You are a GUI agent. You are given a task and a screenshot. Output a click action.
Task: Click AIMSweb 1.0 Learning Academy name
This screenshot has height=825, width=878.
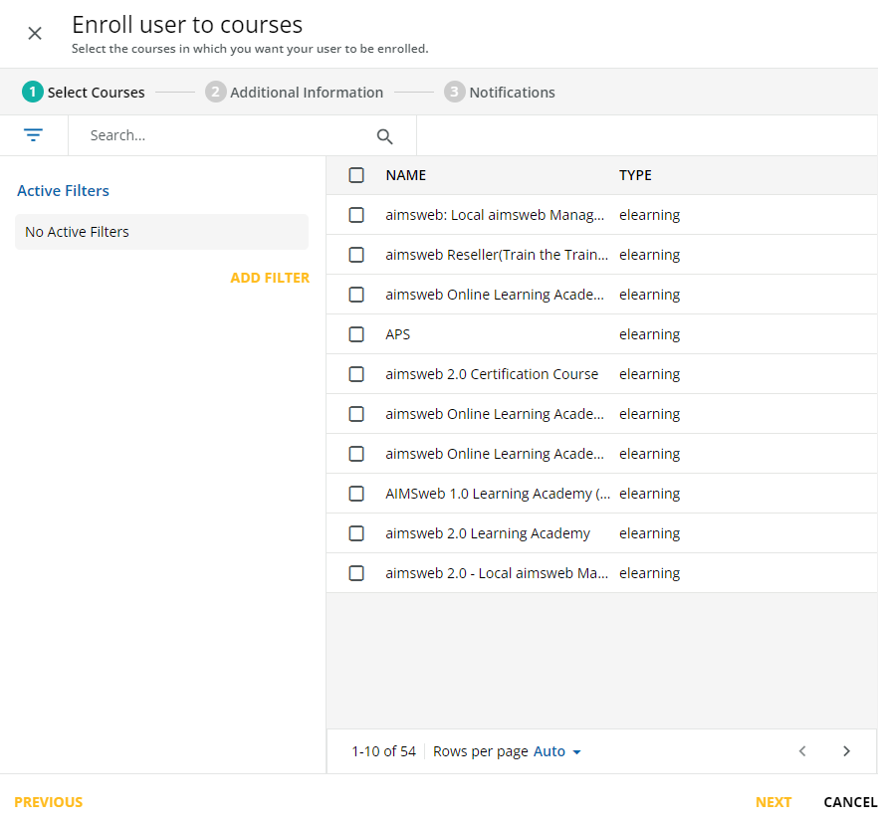click(498, 494)
